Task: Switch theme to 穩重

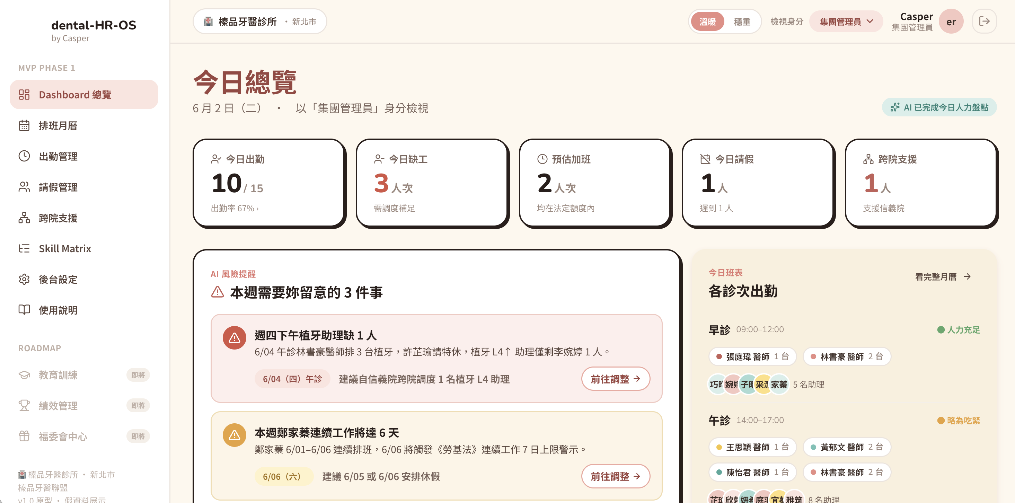Action: [742, 22]
